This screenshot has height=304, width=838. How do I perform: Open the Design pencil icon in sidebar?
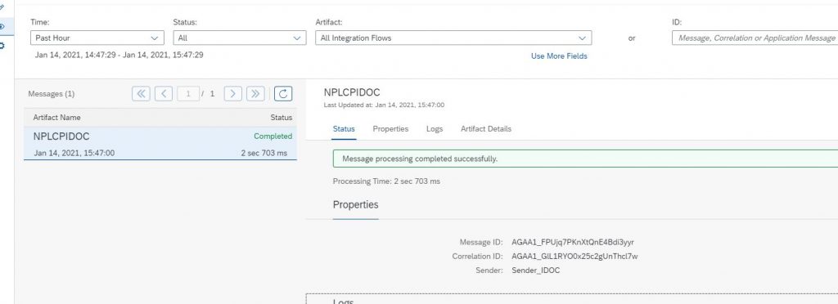[2, 7]
